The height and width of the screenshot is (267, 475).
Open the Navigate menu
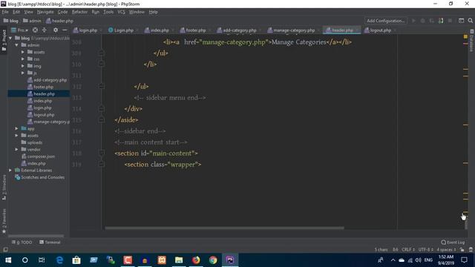click(x=45, y=12)
